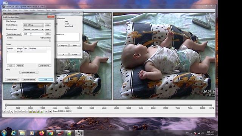Launch Firefox from the taskbar

coord(41,133)
